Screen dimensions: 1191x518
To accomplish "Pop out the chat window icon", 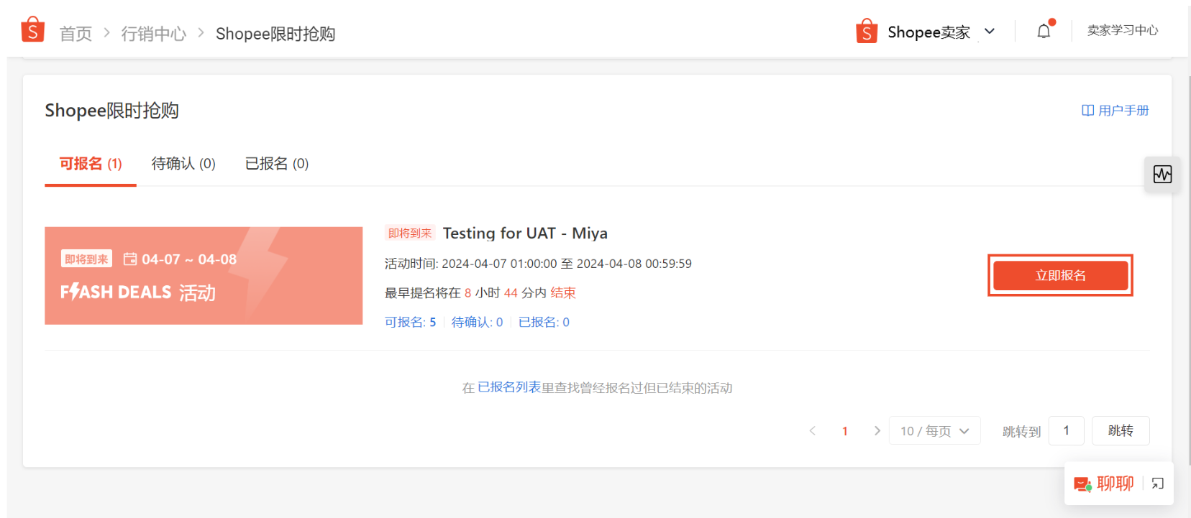I will (1157, 484).
